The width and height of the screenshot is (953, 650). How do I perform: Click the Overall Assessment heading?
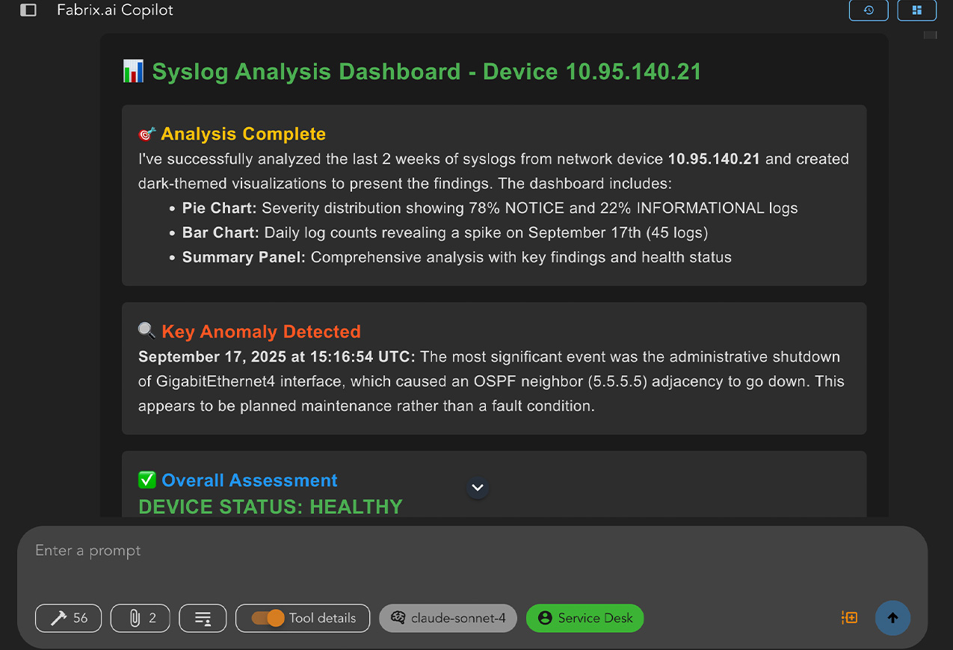click(249, 480)
